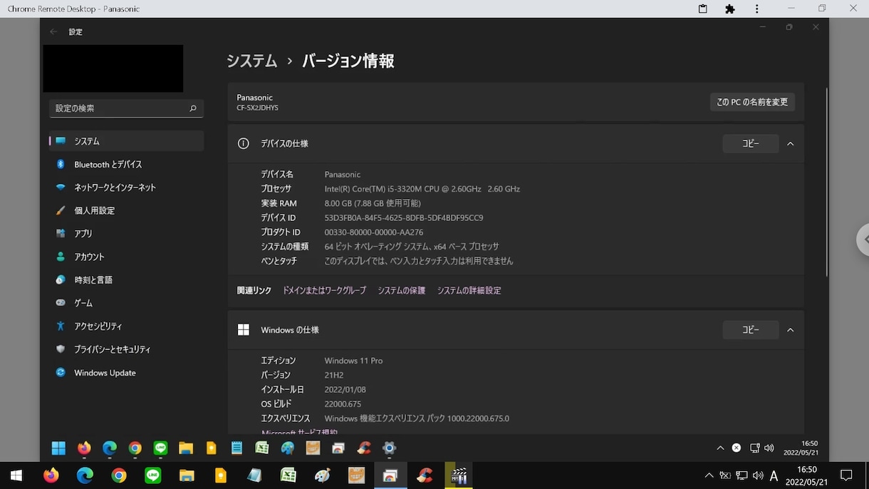869x489 pixels.
Task: Select install date 2022/01/08
Action: pos(345,390)
